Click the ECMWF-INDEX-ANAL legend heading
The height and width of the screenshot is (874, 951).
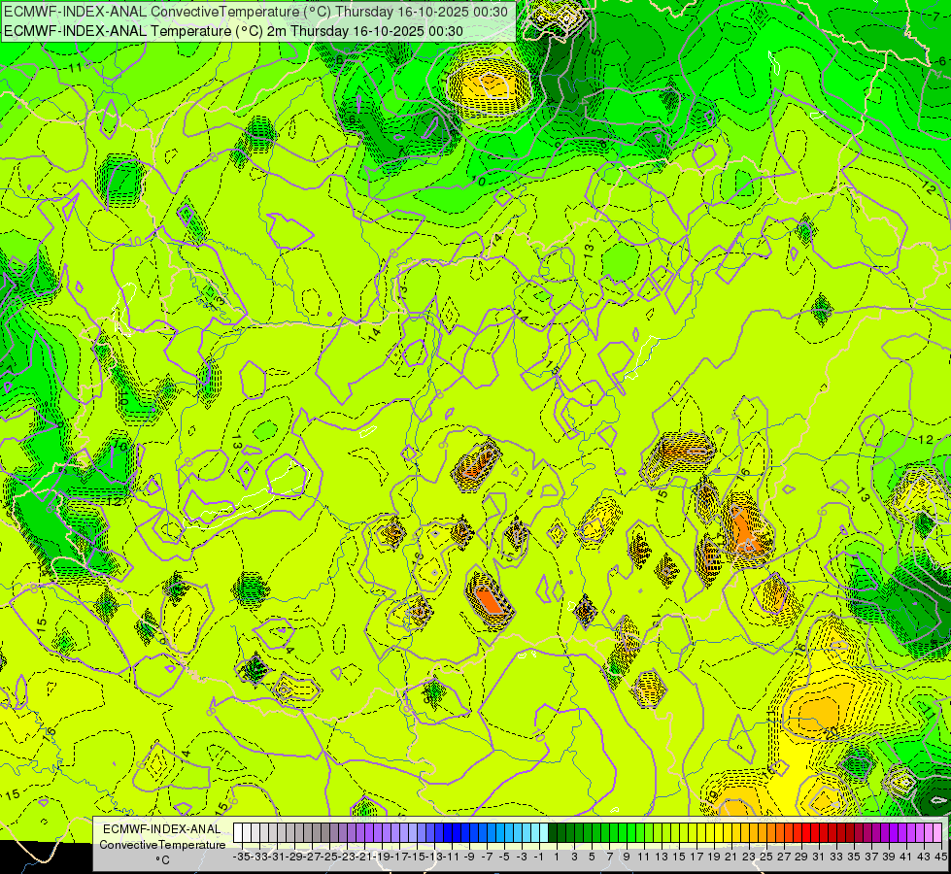click(162, 829)
